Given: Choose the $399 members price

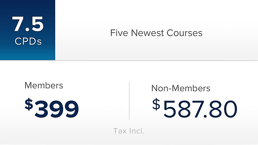Looking at the screenshot, I should pyautogui.click(x=52, y=108).
